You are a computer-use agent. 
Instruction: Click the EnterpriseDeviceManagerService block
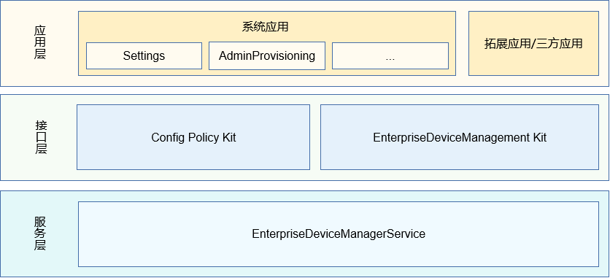339,234
